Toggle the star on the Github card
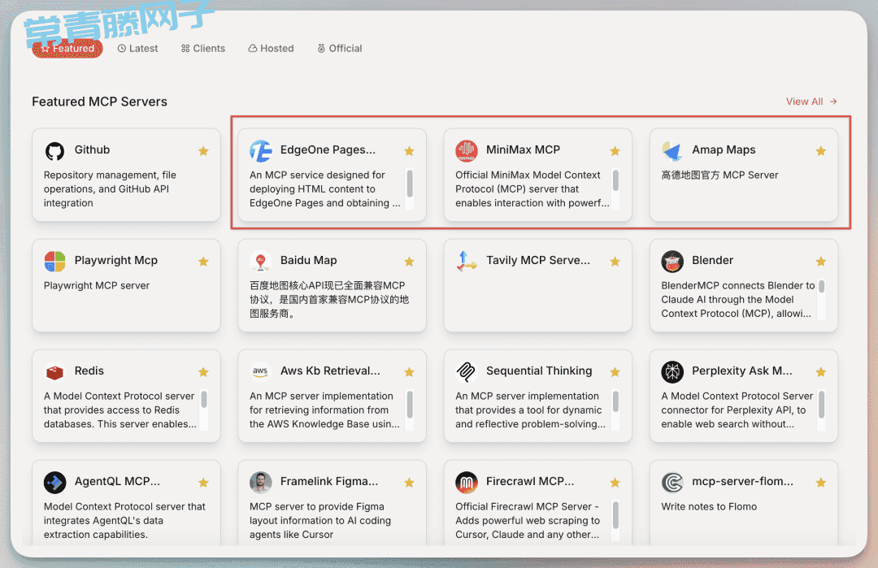Viewport: 878px width, 568px height. pos(203,151)
